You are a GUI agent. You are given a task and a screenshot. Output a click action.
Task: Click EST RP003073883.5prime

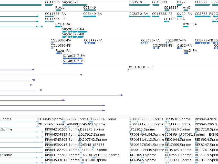pyautogui.click(x=146, y=119)
